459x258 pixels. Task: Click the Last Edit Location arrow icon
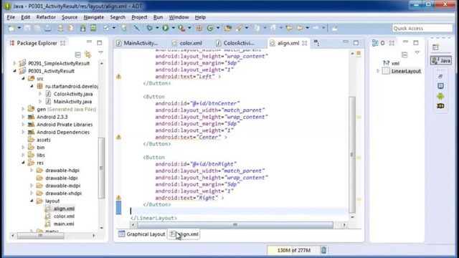coord(289,28)
